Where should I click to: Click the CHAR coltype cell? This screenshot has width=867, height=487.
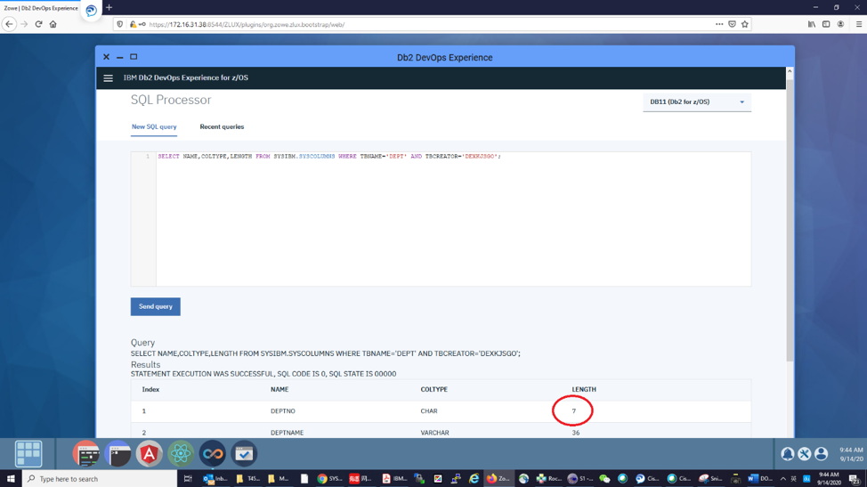point(428,411)
